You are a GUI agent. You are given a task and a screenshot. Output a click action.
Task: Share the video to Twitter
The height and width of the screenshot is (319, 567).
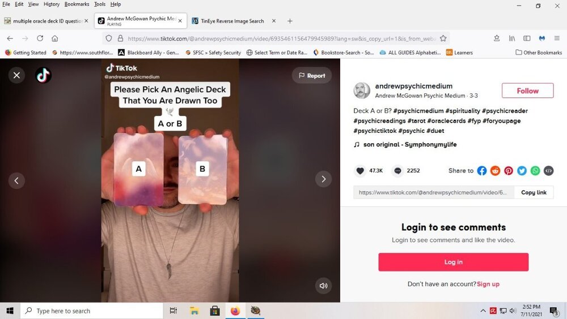pos(522,170)
